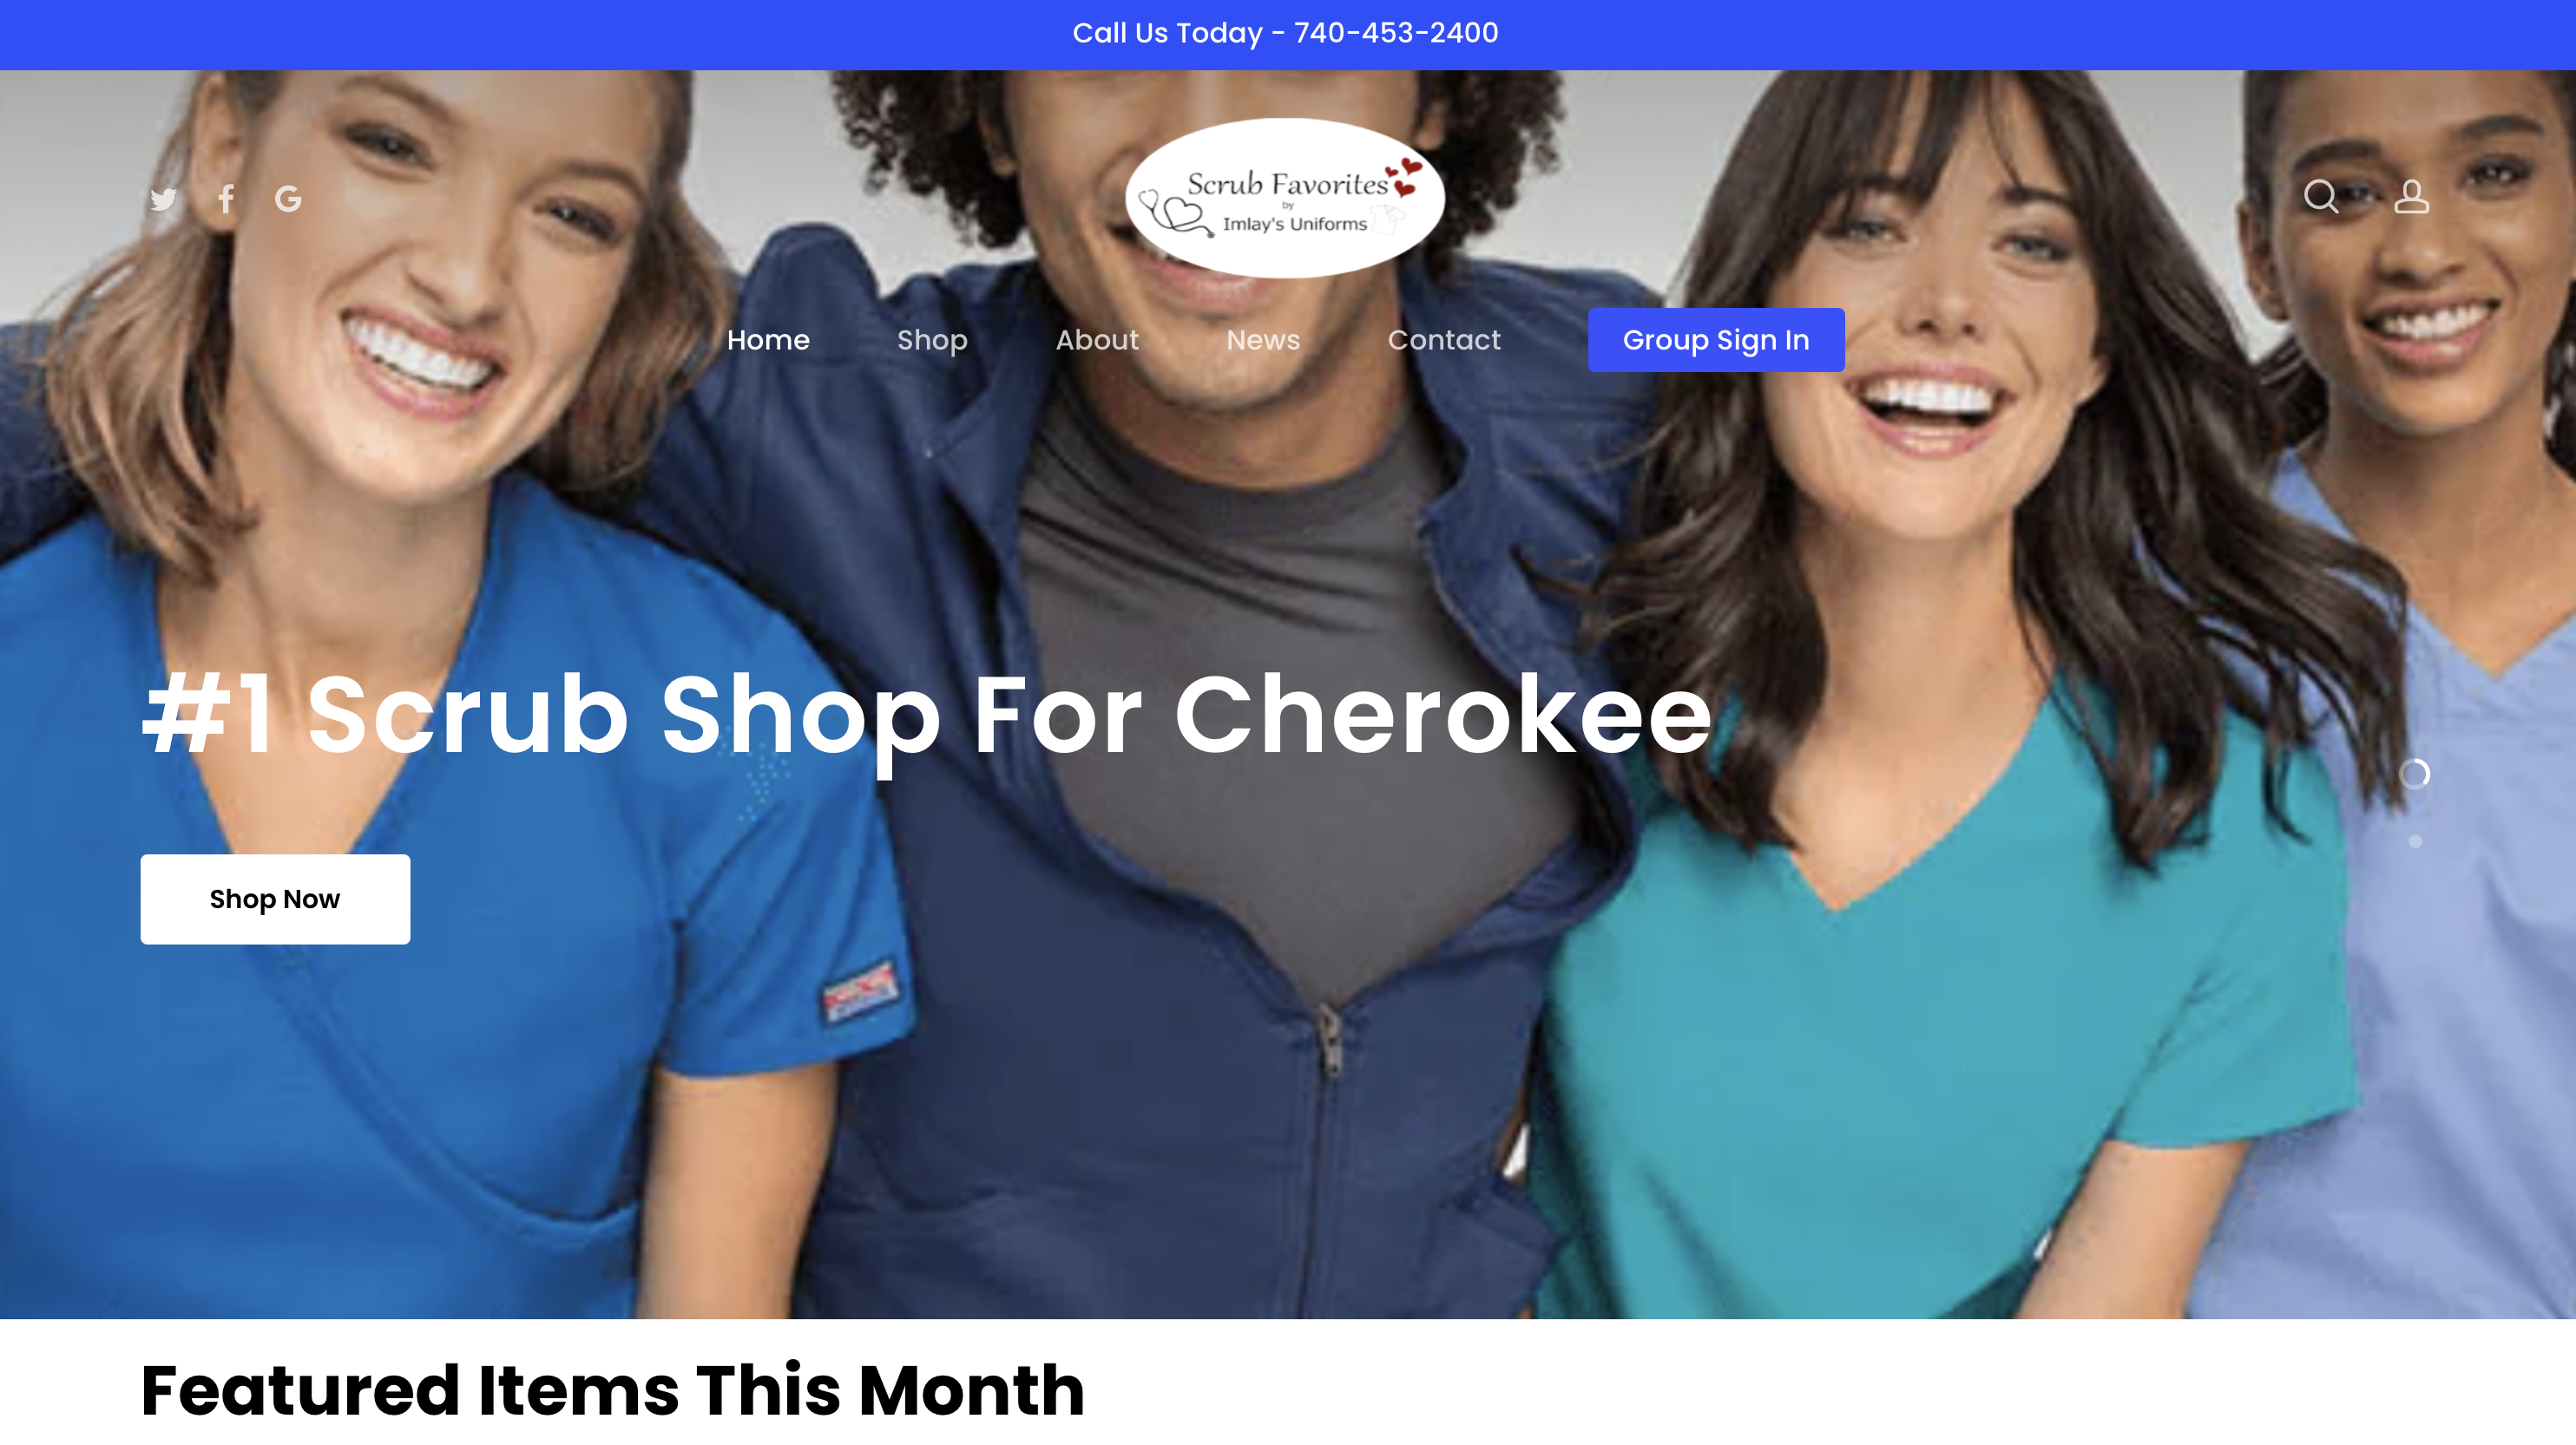Click the Scrub Favorites oval logo
The height and width of the screenshot is (1445, 2576).
click(x=1285, y=198)
